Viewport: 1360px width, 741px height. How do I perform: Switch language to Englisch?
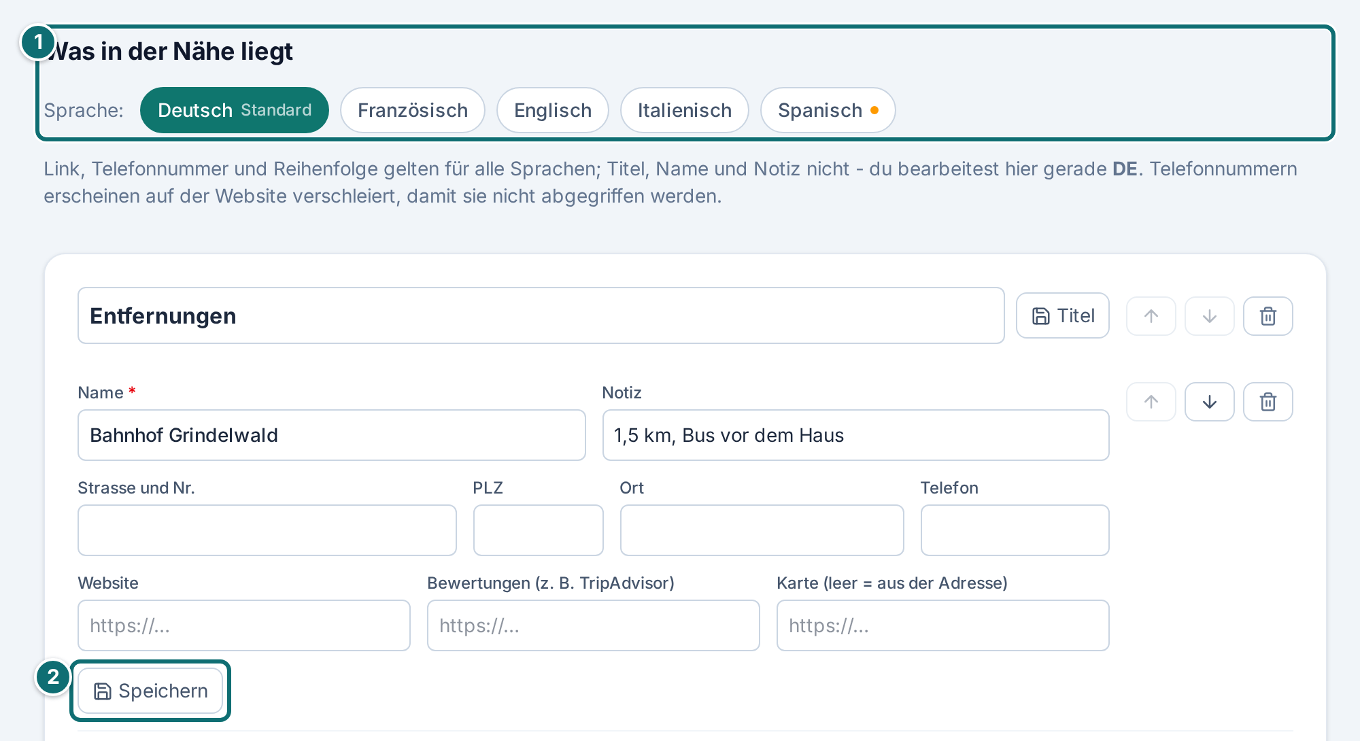click(x=553, y=110)
